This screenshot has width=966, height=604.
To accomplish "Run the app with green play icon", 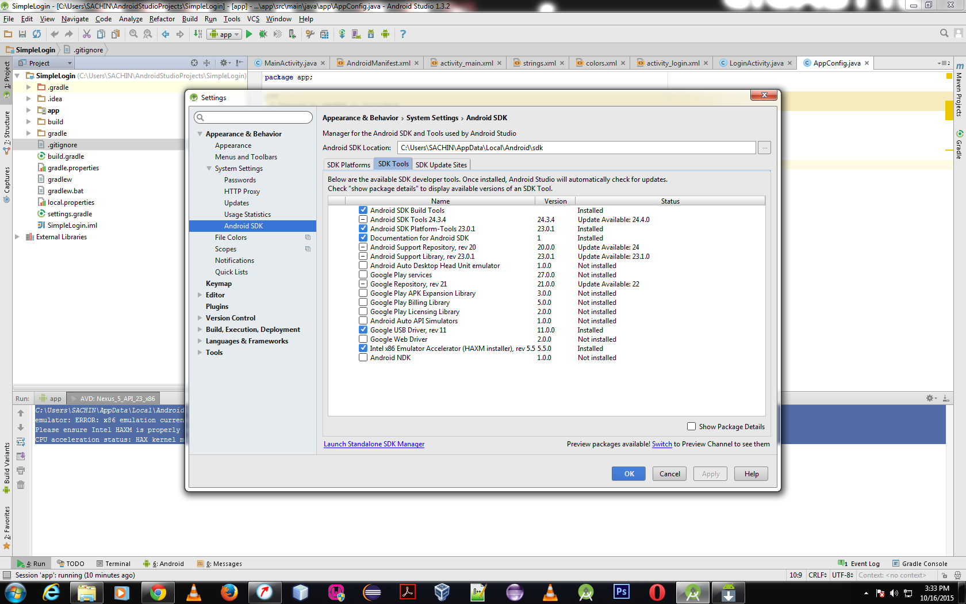I will pyautogui.click(x=249, y=34).
